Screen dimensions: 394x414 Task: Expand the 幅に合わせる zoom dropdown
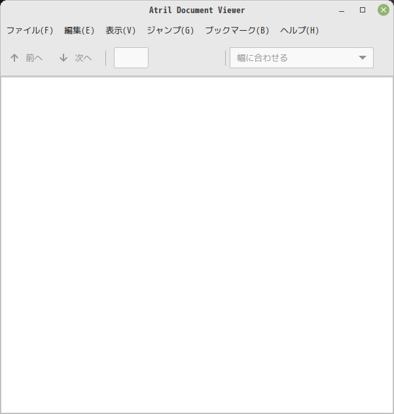[x=302, y=58]
